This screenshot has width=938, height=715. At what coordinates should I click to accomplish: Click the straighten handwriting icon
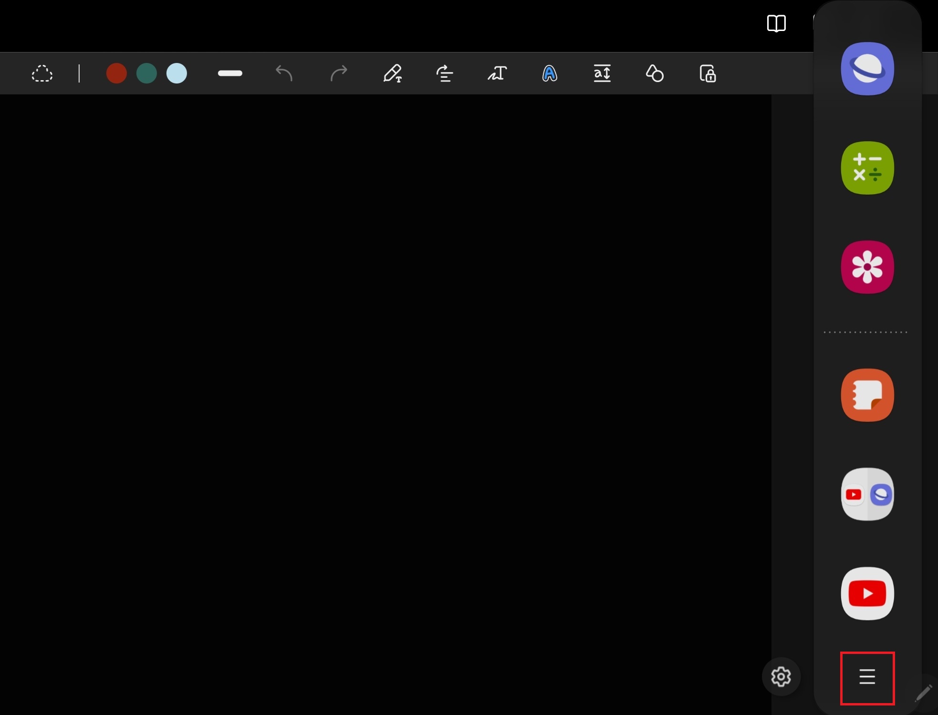[x=445, y=73]
